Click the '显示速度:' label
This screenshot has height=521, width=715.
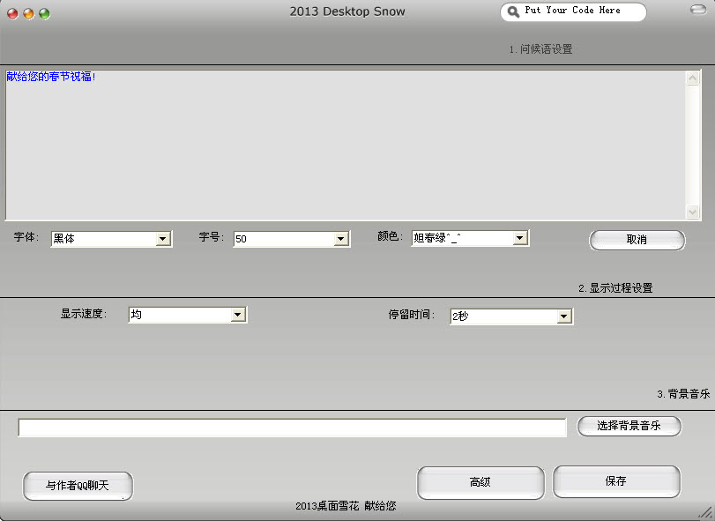[x=84, y=314]
